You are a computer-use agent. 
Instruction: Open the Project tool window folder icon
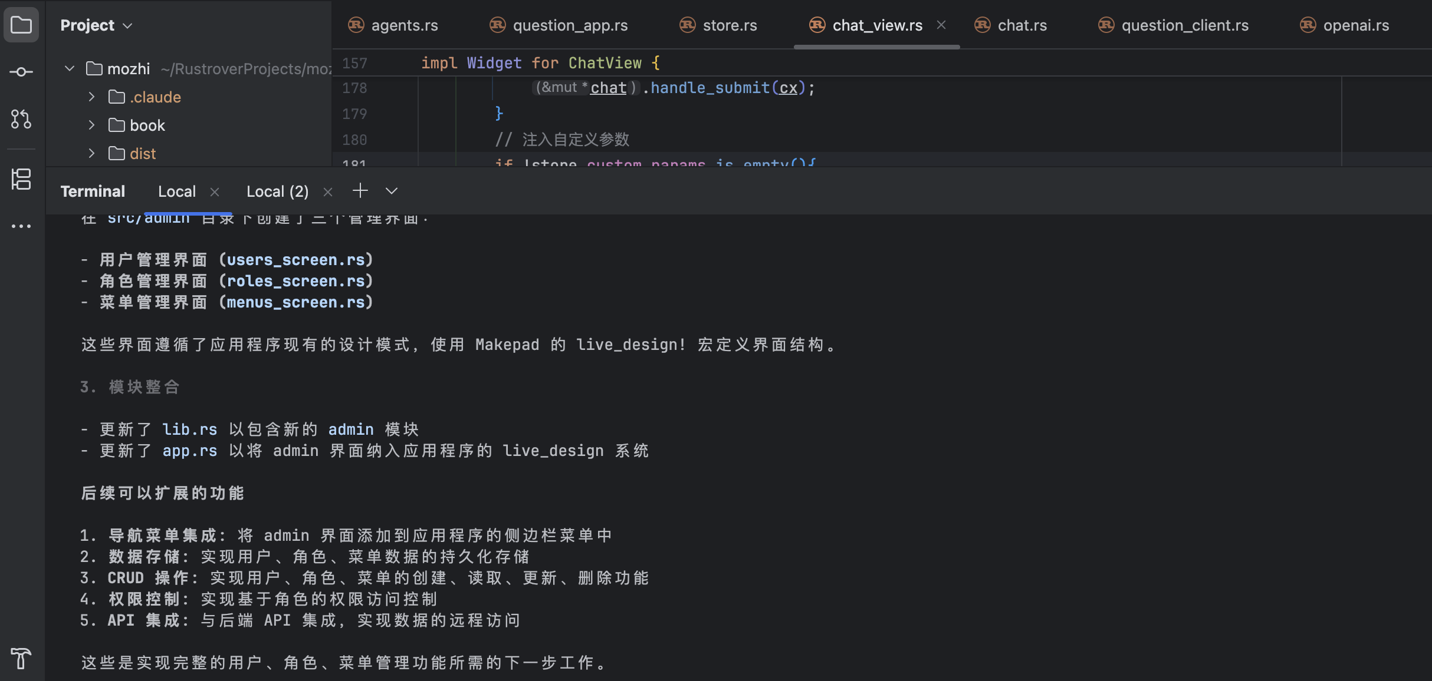coord(21,25)
